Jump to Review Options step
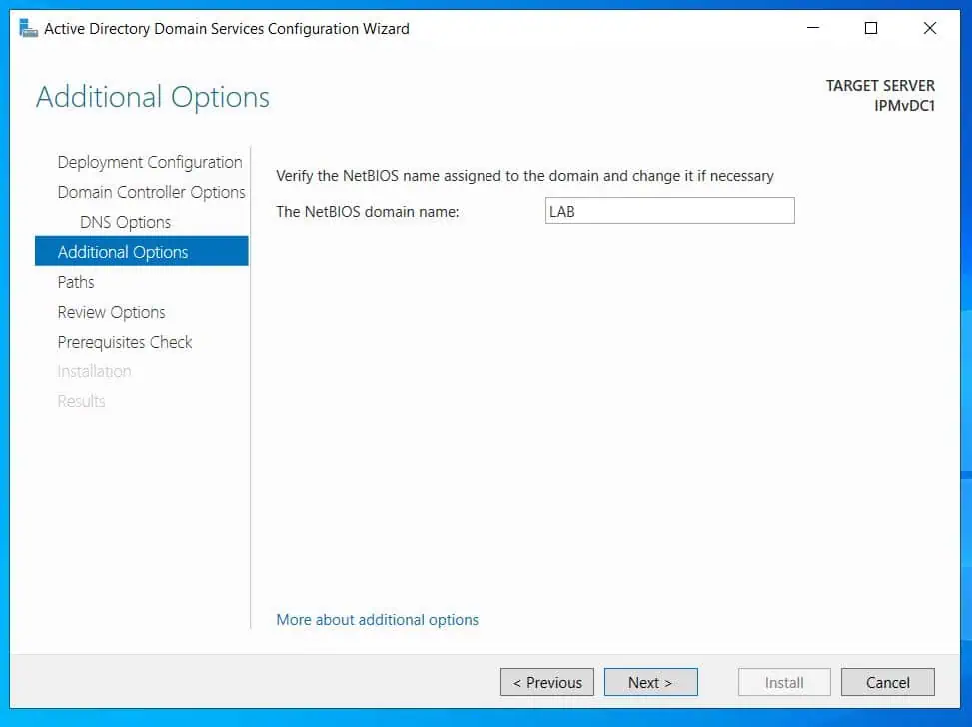The height and width of the screenshot is (727, 972). pos(112,312)
